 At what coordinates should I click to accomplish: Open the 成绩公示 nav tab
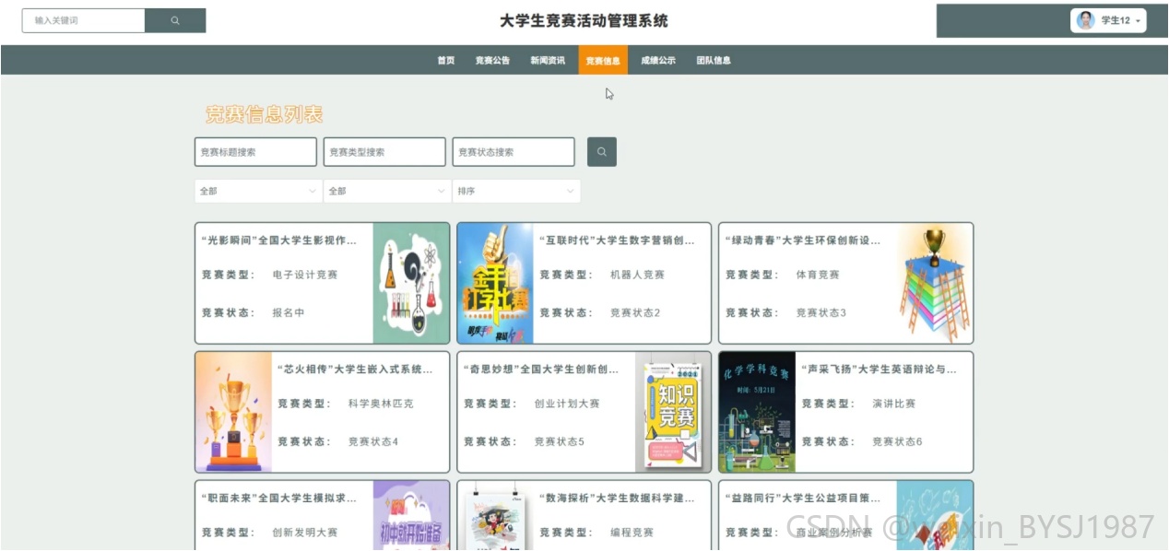[x=658, y=60]
